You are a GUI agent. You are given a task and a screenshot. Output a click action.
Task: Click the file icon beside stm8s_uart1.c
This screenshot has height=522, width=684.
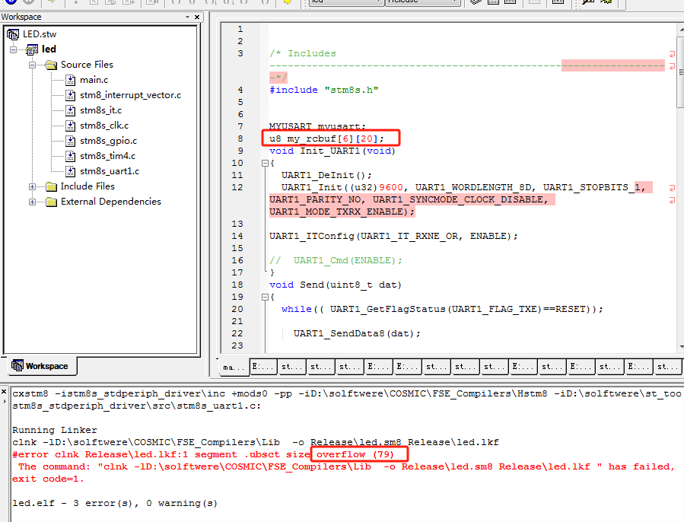click(71, 171)
